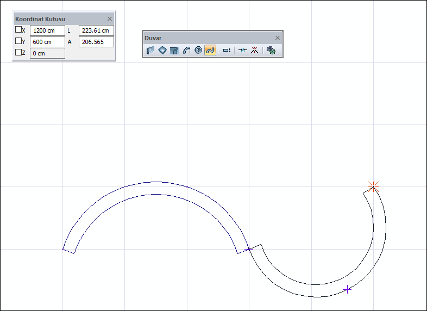Toggle the Z coordinate lock checkbox
This screenshot has height=311, width=427.
pyautogui.click(x=18, y=53)
